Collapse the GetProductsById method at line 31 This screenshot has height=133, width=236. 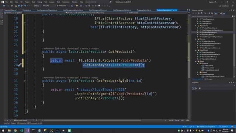25,81
